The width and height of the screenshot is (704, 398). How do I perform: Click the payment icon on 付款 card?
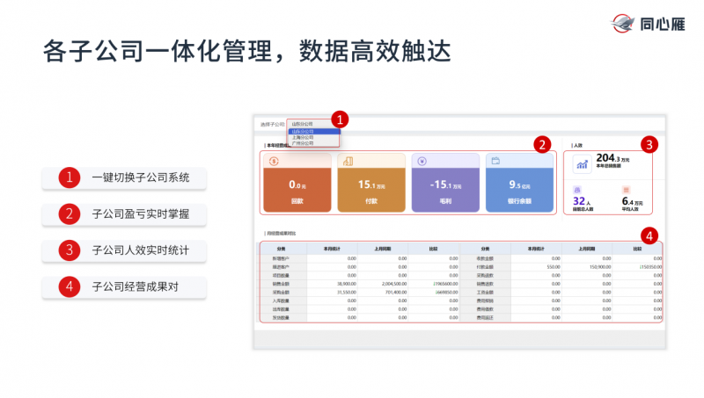tap(348, 161)
